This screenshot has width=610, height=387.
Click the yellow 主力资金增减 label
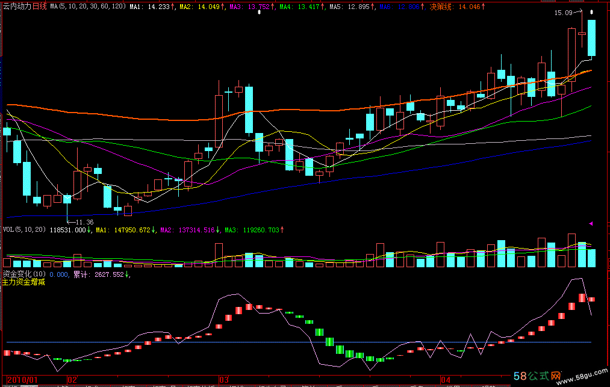point(23,282)
